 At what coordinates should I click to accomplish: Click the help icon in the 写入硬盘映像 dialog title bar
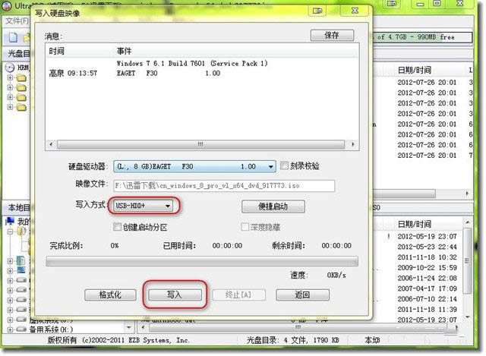click(317, 11)
